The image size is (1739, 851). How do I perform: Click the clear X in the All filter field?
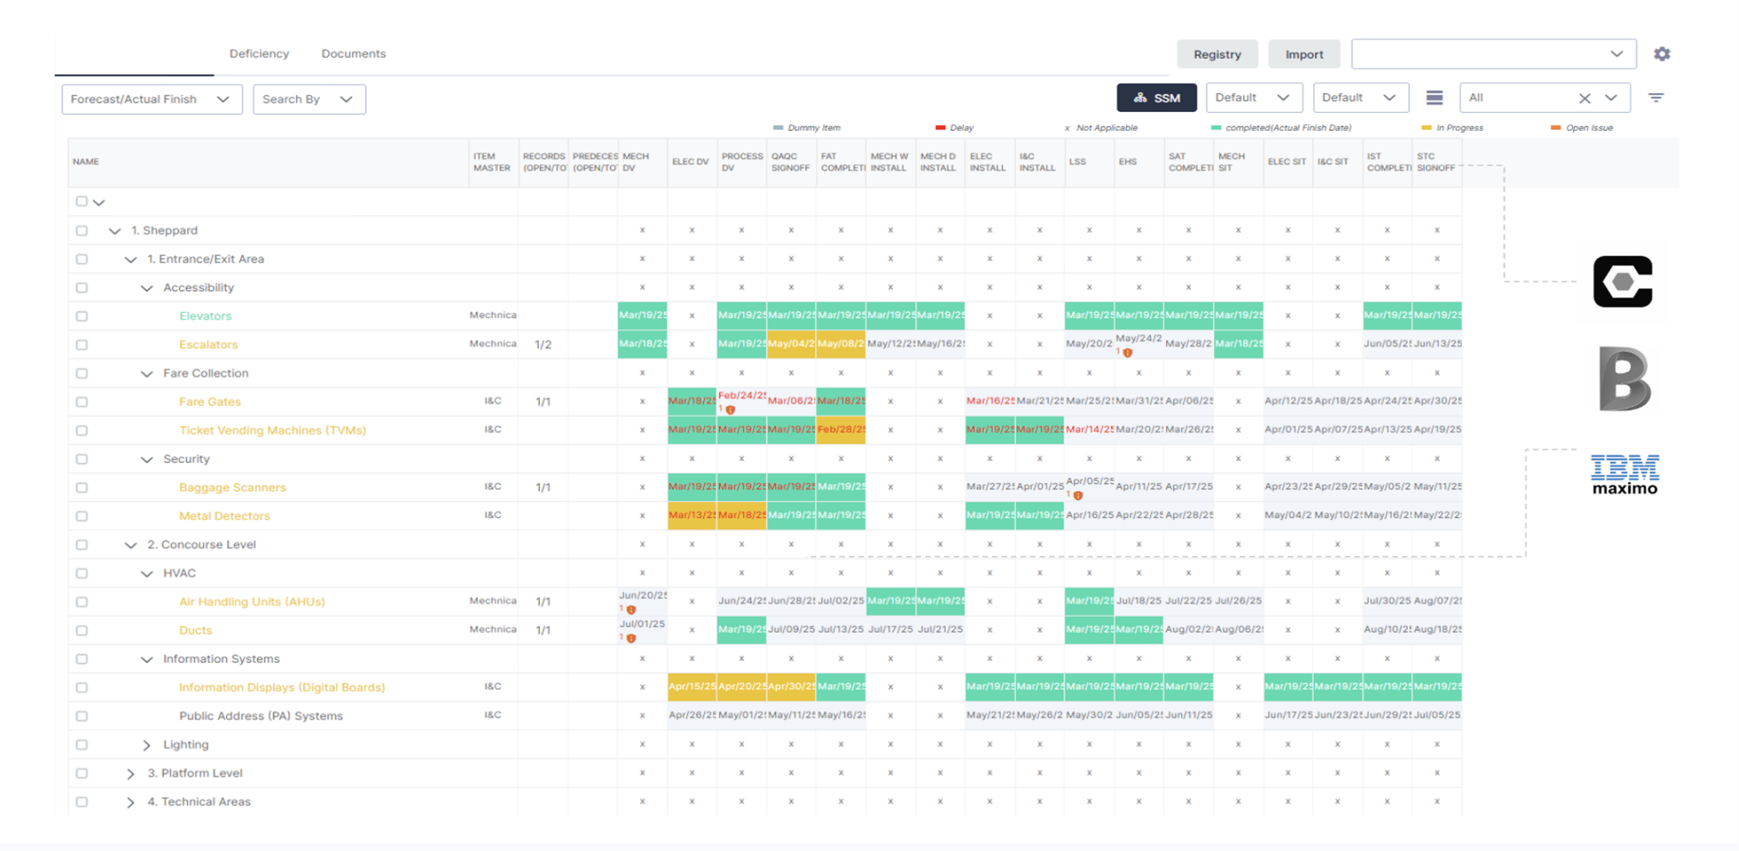tap(1585, 98)
